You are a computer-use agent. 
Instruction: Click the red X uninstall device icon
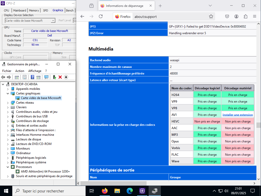pyautogui.click(x=60, y=77)
